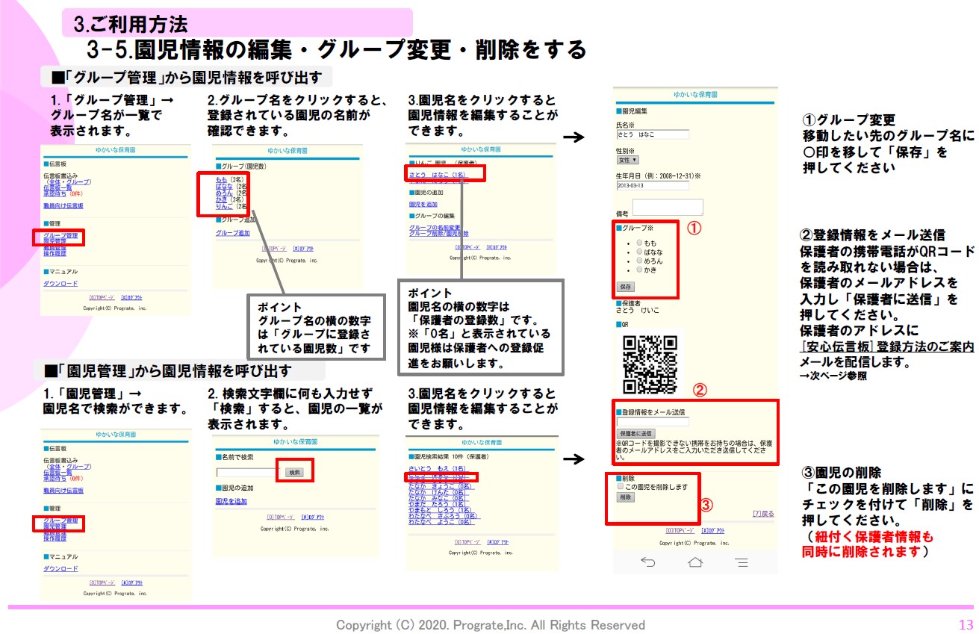Click the 氏名 name input field
Screen dimensions: 979x634
tap(652, 134)
